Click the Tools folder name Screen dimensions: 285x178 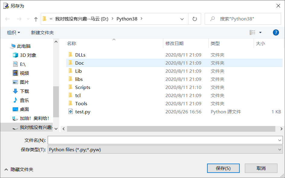[x=81, y=103]
